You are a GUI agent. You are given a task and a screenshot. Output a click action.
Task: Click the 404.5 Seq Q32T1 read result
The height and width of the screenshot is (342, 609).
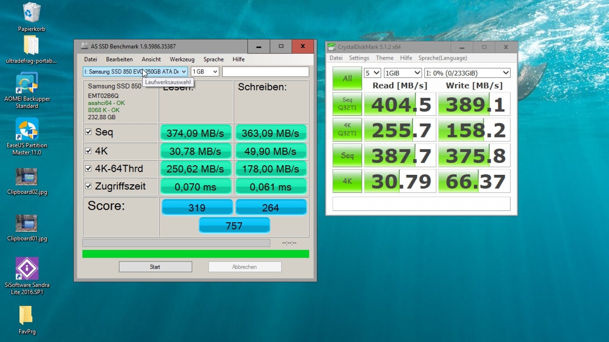pos(400,104)
